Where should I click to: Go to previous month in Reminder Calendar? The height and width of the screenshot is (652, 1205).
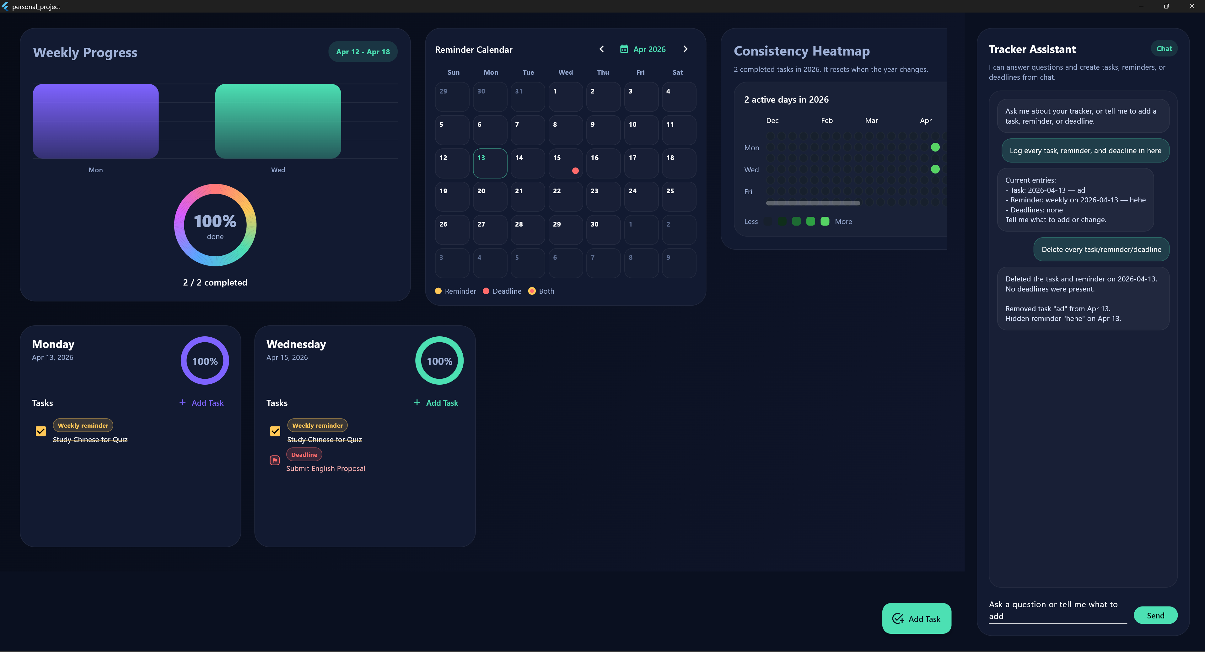click(602, 49)
